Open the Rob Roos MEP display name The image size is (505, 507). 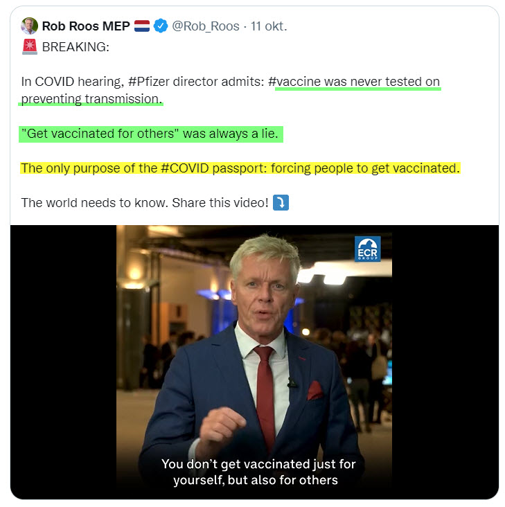86,26
